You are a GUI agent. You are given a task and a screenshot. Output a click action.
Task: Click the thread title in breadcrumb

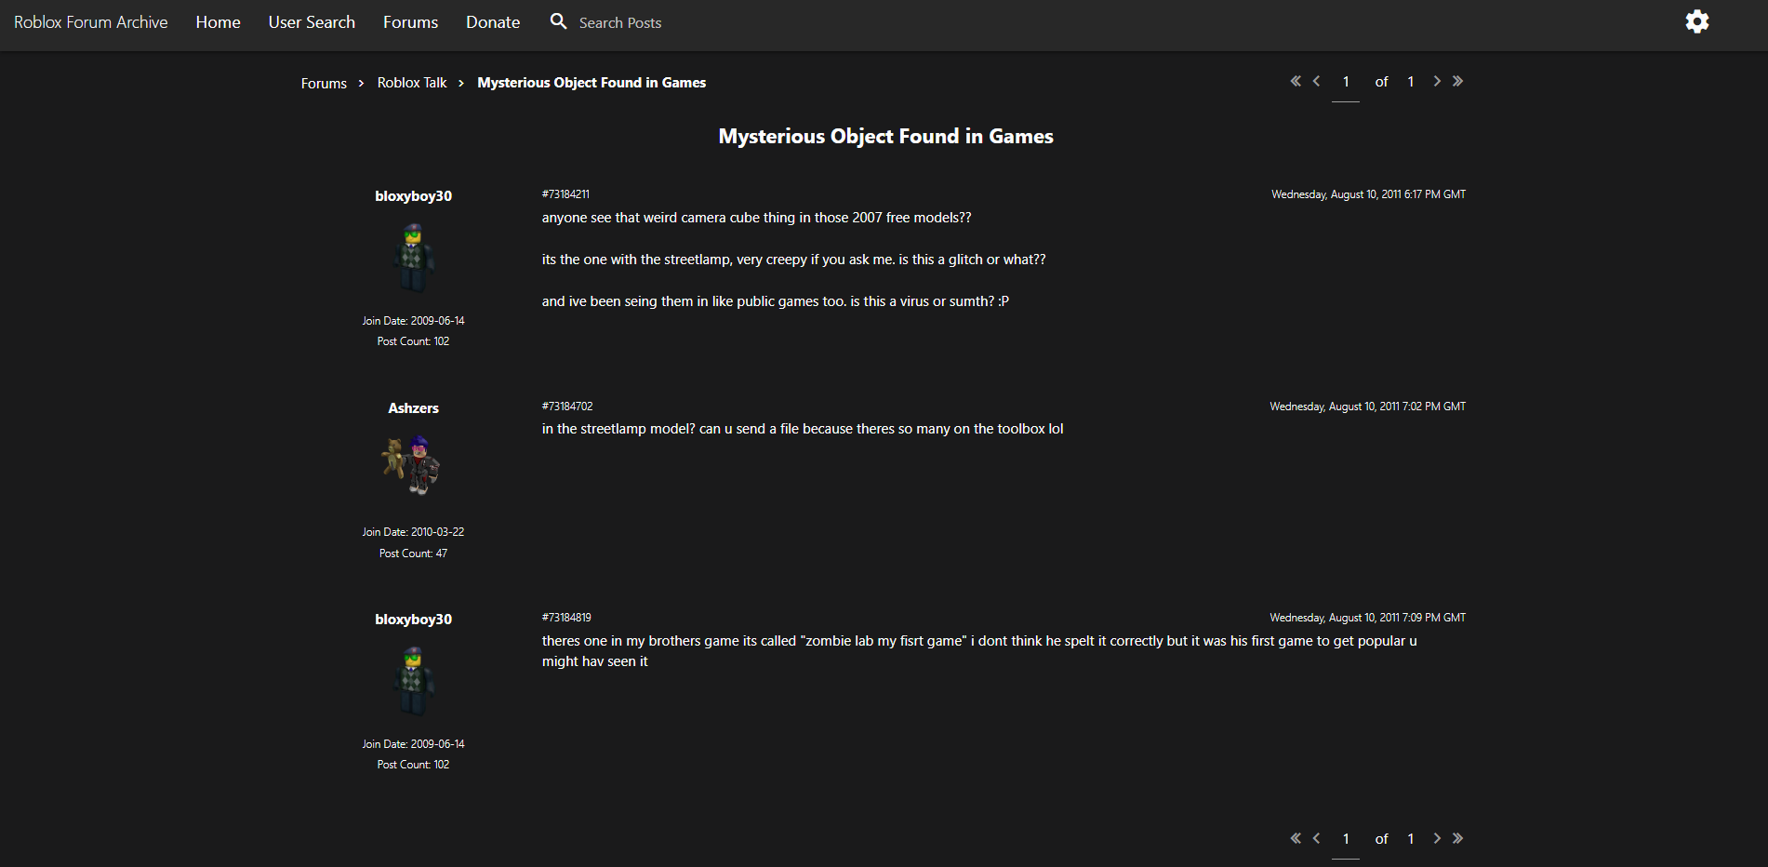592,83
